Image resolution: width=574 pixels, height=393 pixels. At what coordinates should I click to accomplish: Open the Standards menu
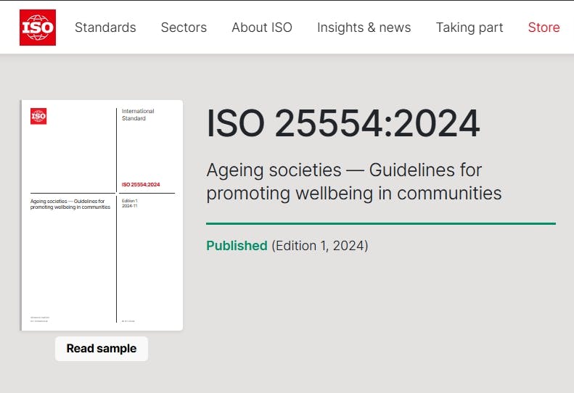pyautogui.click(x=105, y=28)
